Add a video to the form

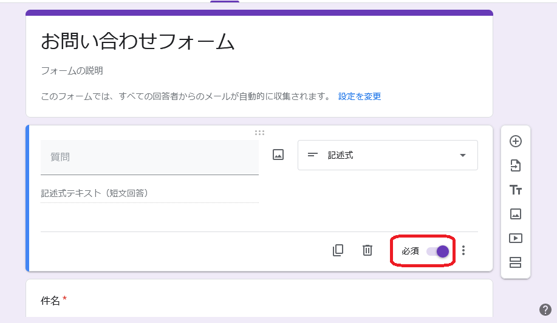[516, 238]
